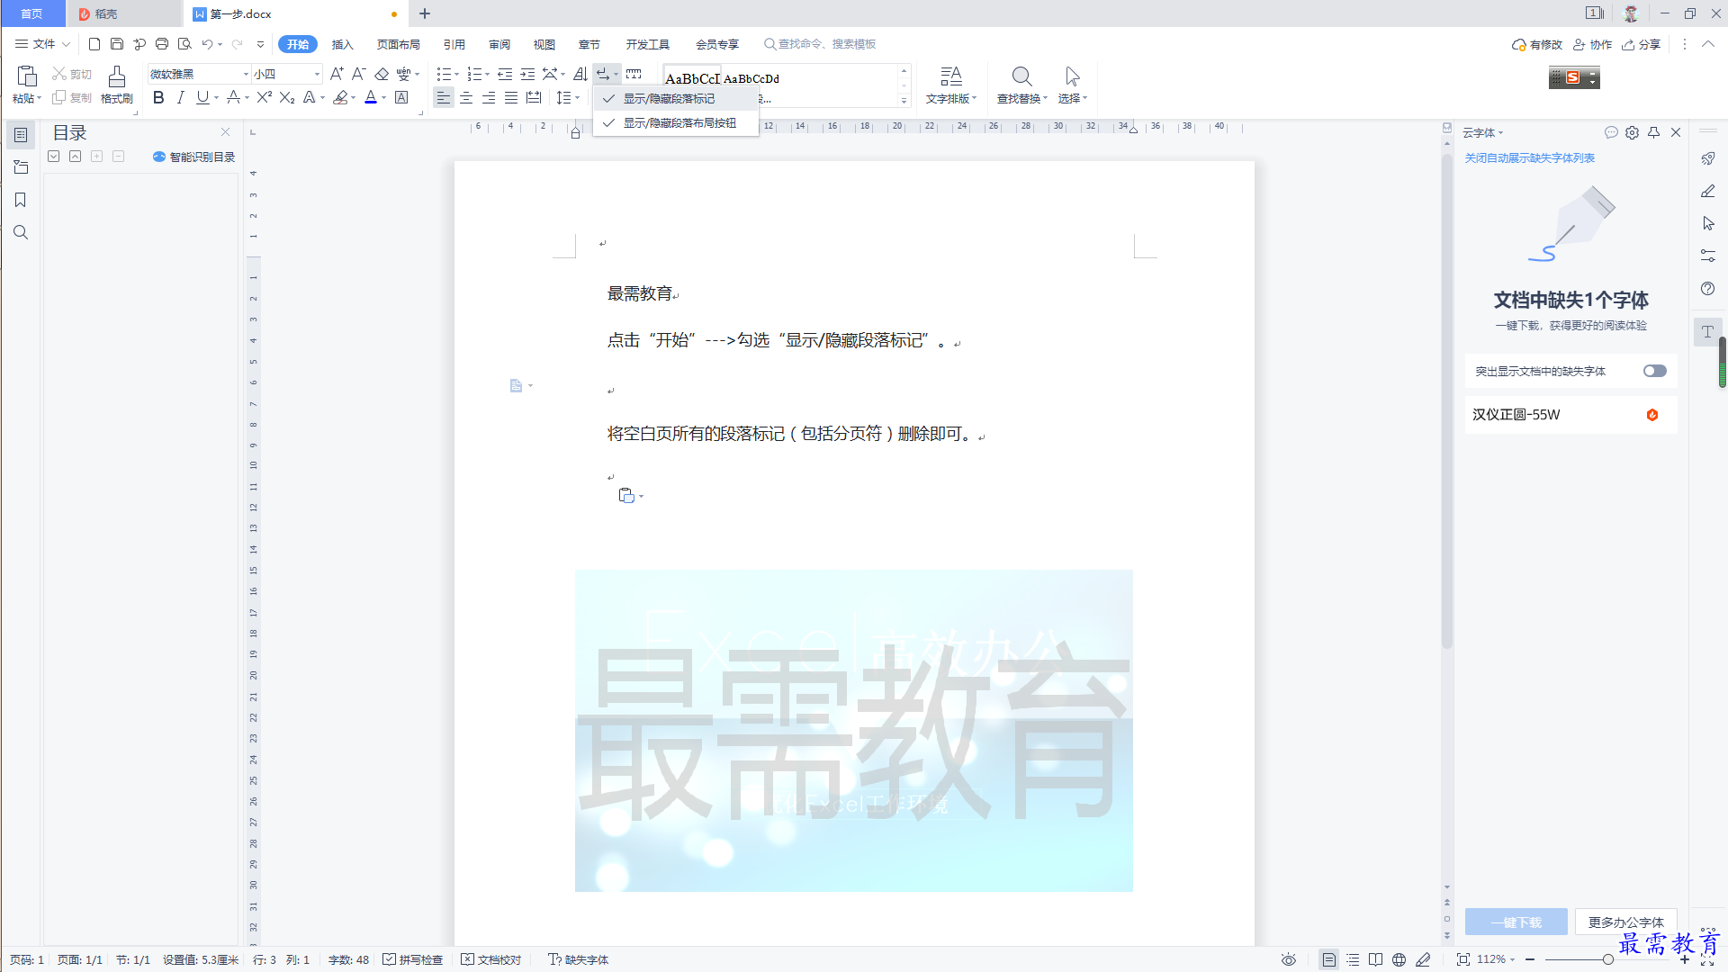Switch to reading view mode
This screenshot has width=1728, height=972.
click(1375, 959)
